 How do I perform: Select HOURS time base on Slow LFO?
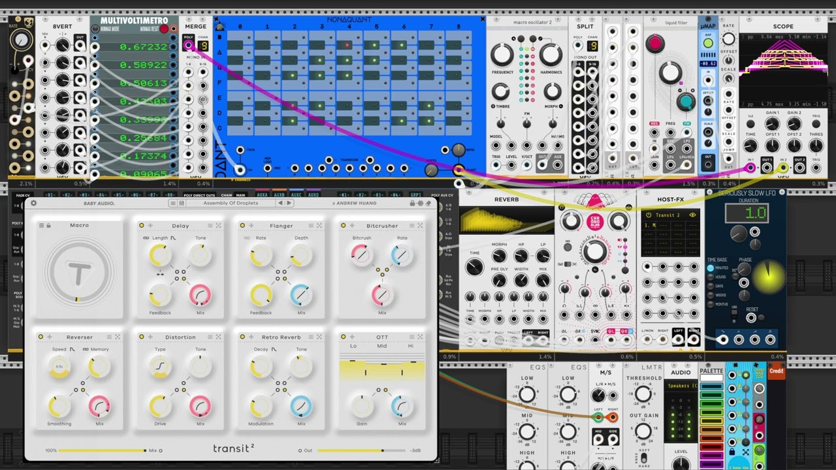click(x=711, y=277)
